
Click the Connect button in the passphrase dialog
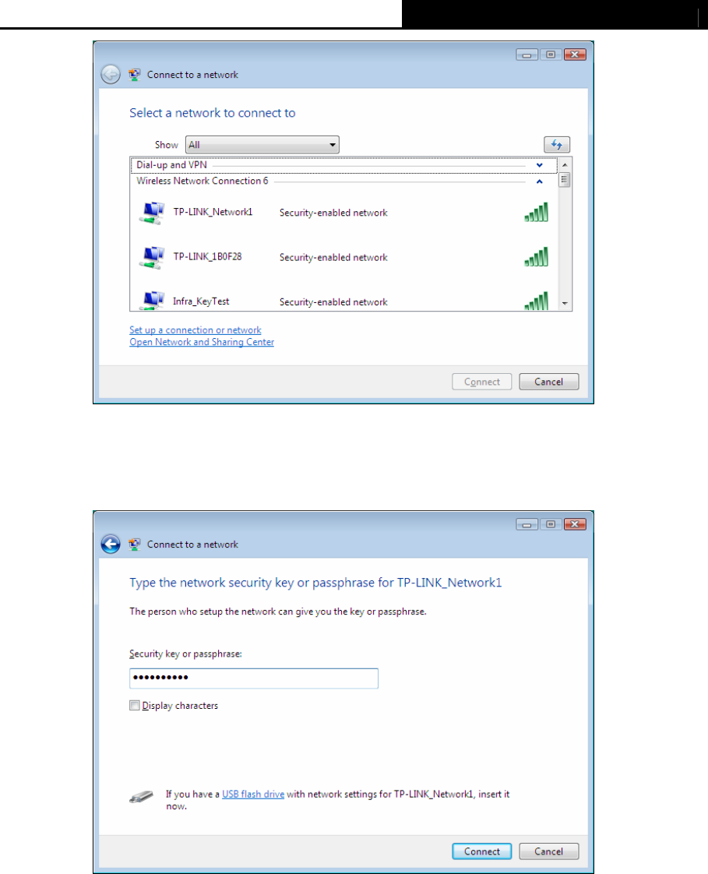(x=481, y=851)
